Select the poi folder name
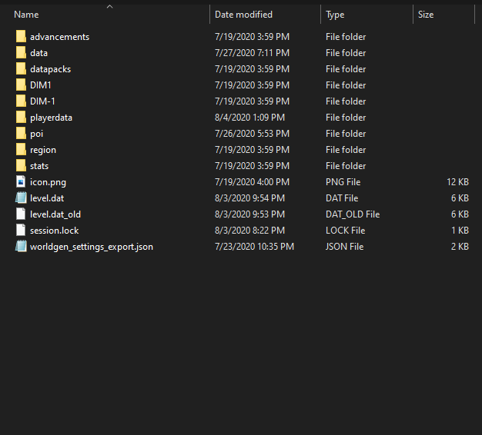The image size is (482, 435). click(36, 134)
